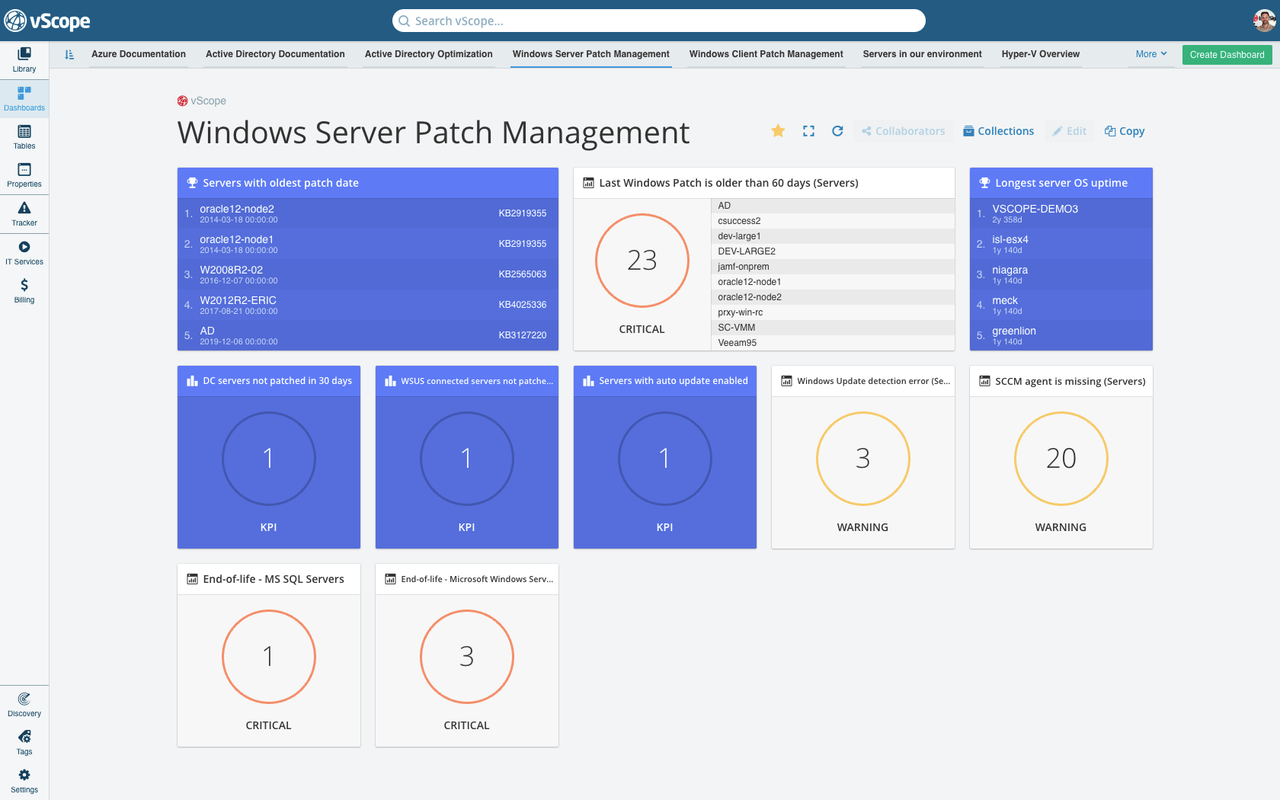Image resolution: width=1280 pixels, height=800 pixels.
Task: Focus the Search vScope field
Action: 659,21
